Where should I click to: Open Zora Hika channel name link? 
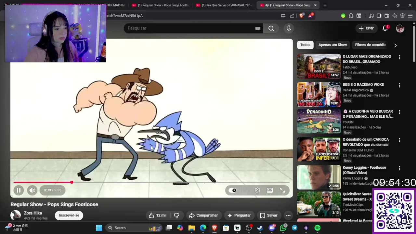click(x=33, y=213)
